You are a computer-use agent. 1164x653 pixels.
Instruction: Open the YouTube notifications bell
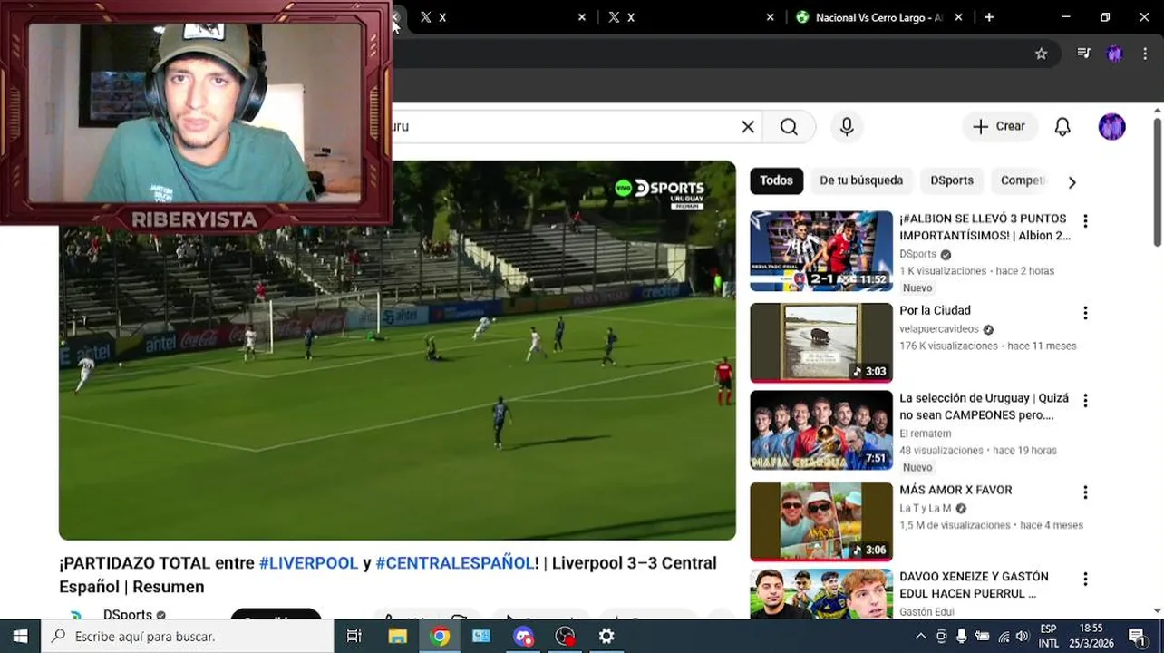[1062, 127]
